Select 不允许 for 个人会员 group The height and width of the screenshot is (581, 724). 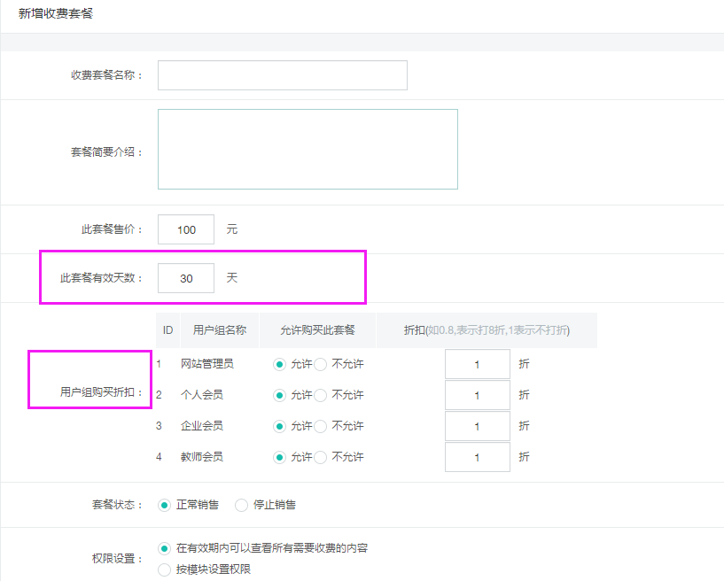click(x=321, y=395)
